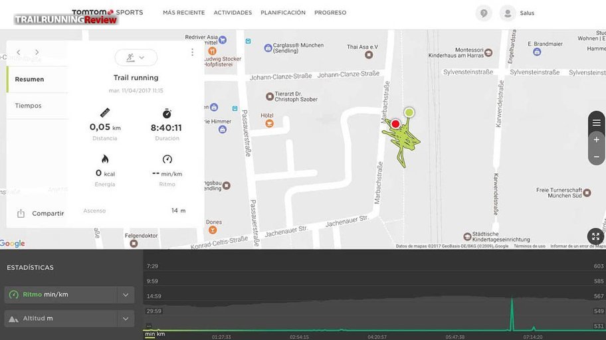Open the help question icon
Image resolution: width=606 pixels, height=340 pixels.
click(484, 13)
